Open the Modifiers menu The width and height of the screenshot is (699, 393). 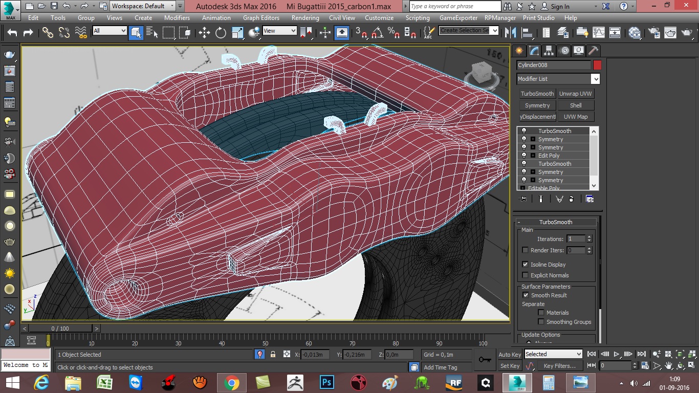(x=177, y=17)
